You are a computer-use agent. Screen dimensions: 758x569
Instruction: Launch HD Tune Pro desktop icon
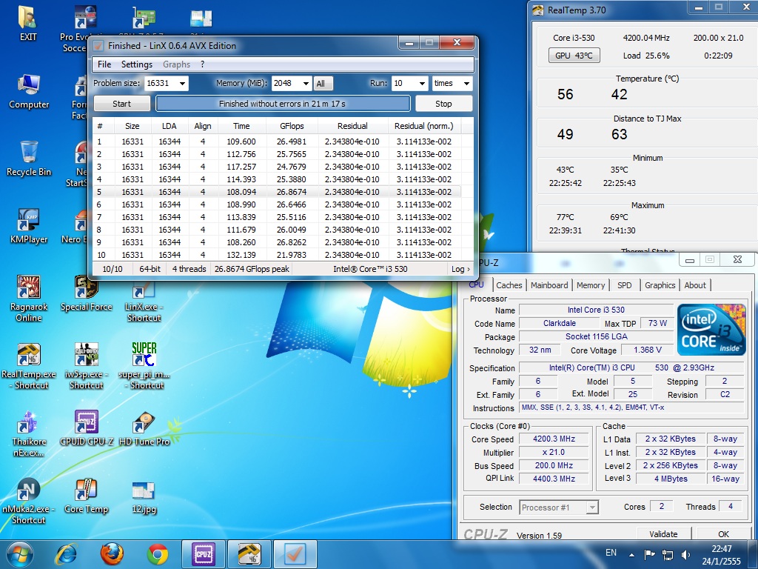(144, 427)
